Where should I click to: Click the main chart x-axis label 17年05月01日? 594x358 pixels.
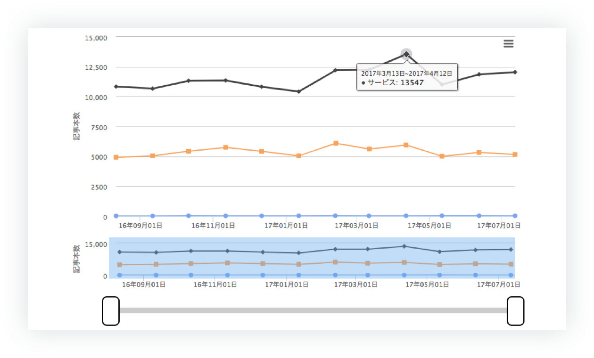coord(429,226)
